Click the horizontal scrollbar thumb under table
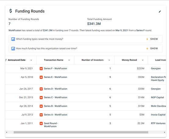The width and height of the screenshot is (169, 139). coord(81,132)
